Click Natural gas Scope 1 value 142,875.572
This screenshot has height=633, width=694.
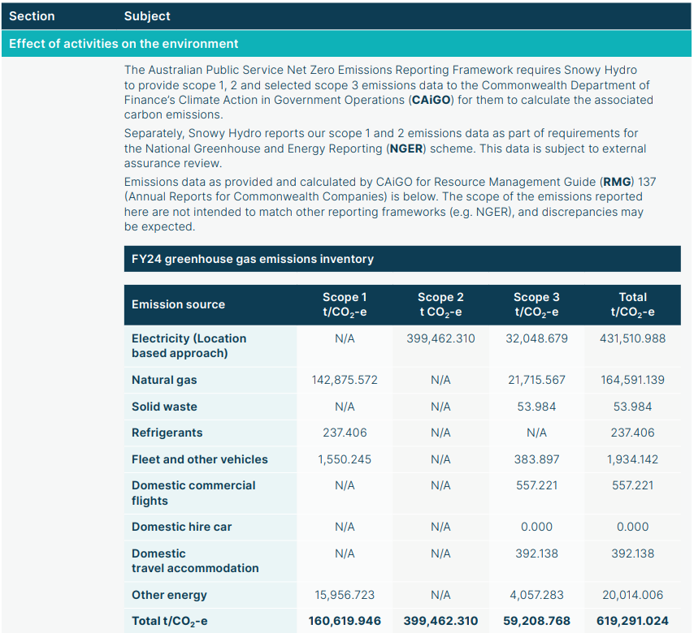tap(345, 380)
